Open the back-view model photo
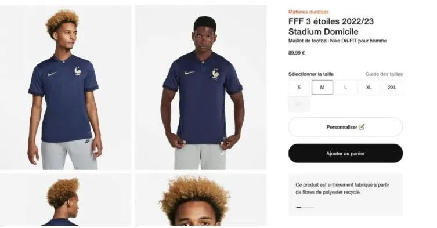The image size is (437, 228). 66,200
